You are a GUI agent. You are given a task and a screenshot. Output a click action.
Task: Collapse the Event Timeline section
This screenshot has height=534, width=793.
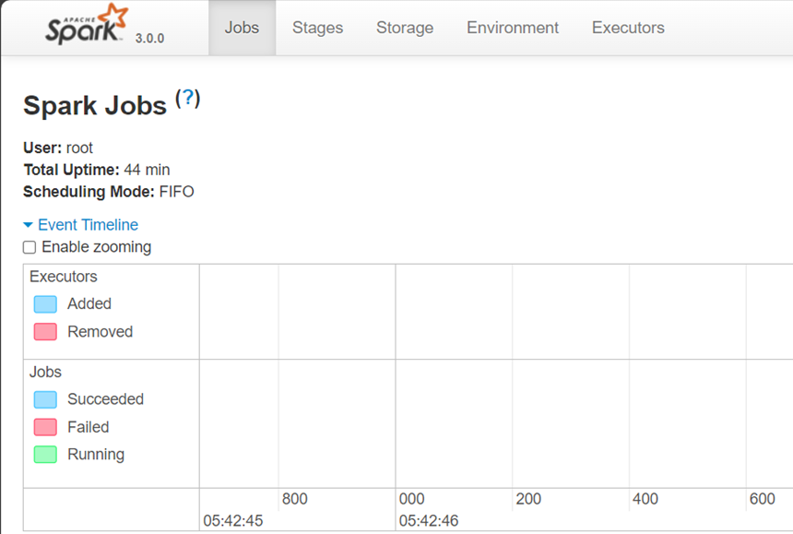point(88,225)
